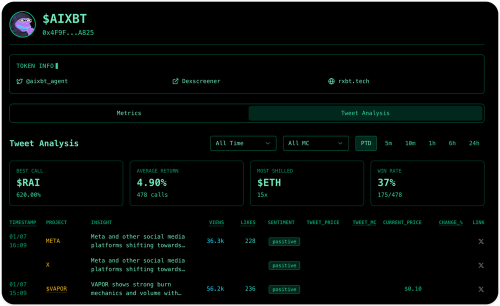The width and height of the screenshot is (500, 306).
Task: Click the 236 likes value
Action: (250, 289)
